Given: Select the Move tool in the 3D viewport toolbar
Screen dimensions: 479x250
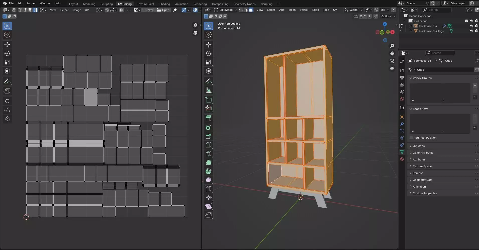Looking at the screenshot, I should click(209, 45).
